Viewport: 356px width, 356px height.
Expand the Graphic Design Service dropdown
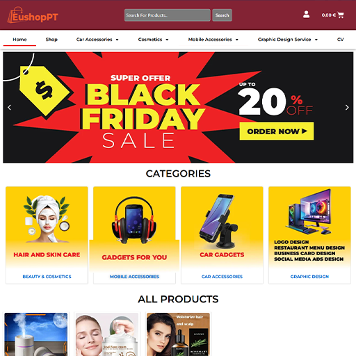pos(288,40)
